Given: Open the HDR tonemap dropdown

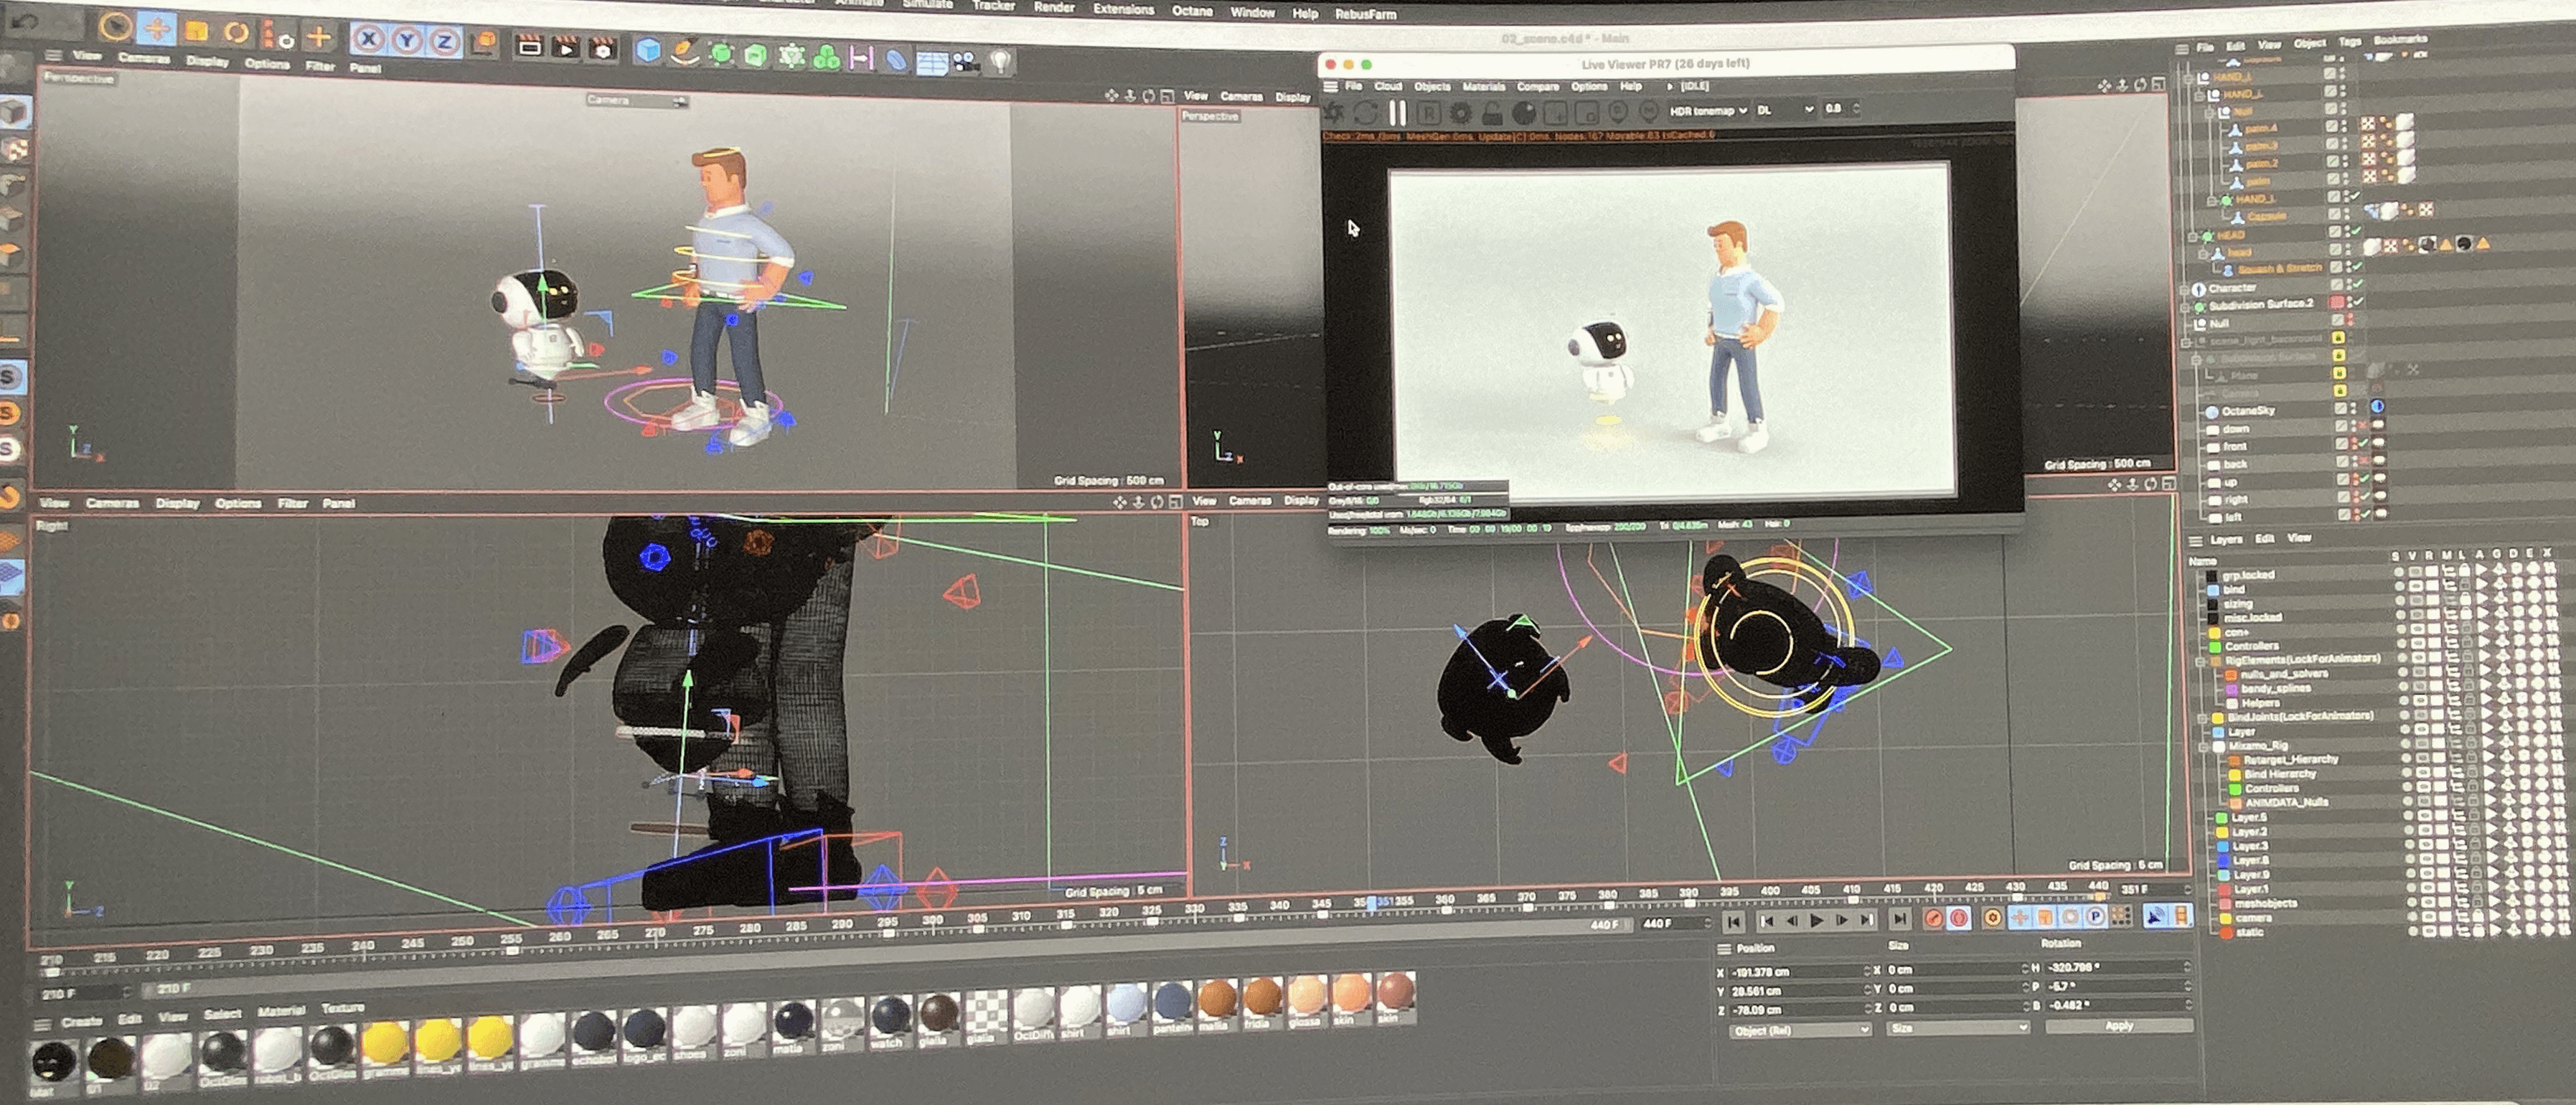Looking at the screenshot, I should (x=1708, y=111).
